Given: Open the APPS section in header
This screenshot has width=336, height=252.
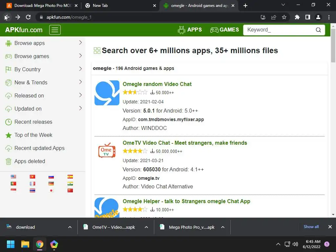Looking at the screenshot, I should [x=190, y=30].
